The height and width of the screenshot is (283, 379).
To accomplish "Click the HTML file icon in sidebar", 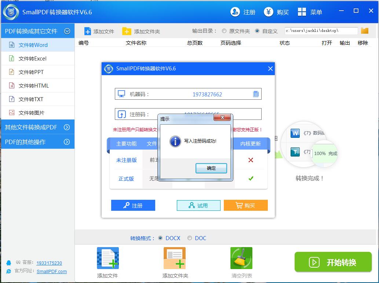I will [12, 85].
